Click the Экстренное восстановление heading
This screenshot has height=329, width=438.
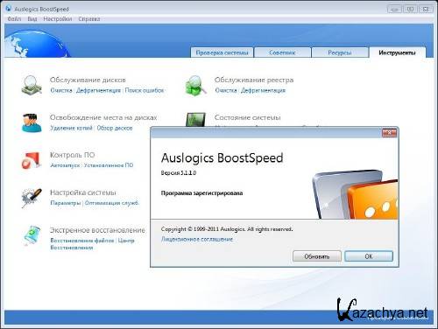[97, 230]
